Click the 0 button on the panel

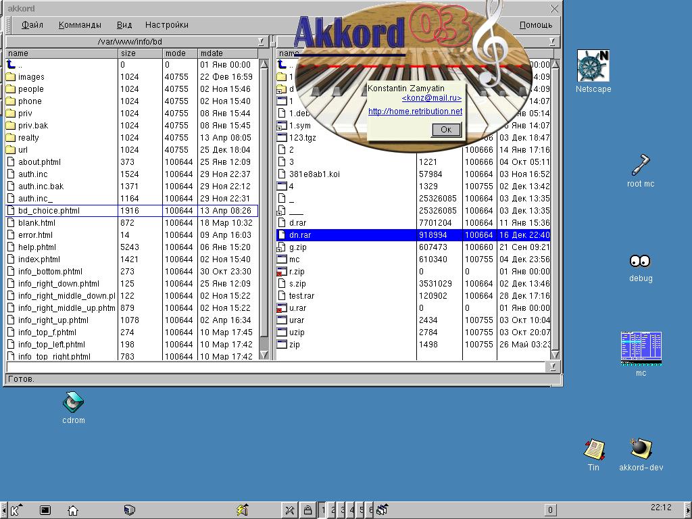(x=550, y=510)
